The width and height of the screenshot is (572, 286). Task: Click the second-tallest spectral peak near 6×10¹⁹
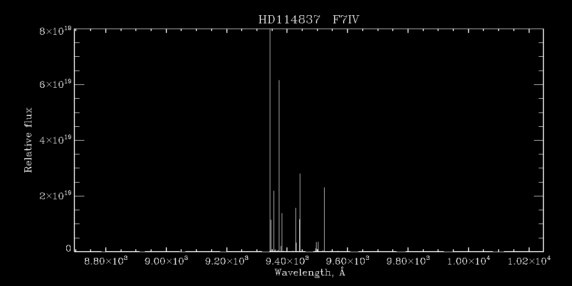coord(279,165)
